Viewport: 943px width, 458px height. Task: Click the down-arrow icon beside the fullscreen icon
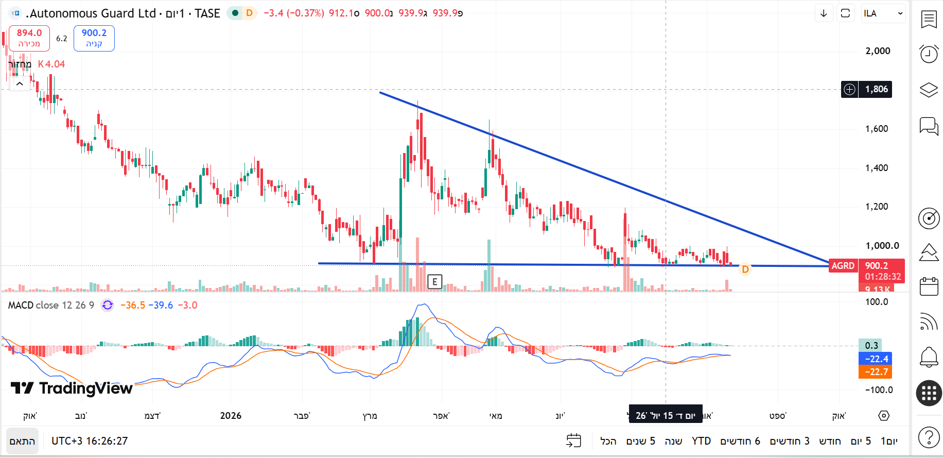(824, 13)
